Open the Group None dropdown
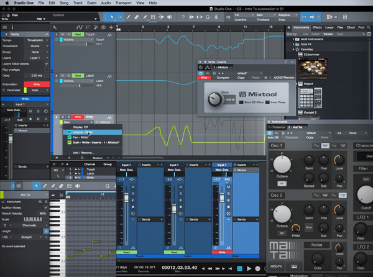373x277 pixels. [37, 52]
